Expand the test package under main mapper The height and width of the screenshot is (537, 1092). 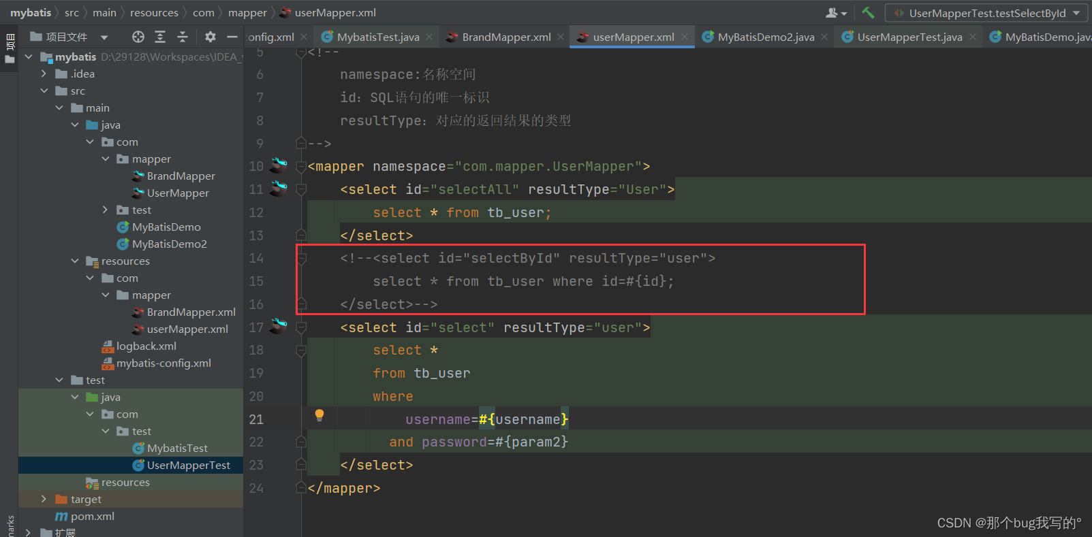105,210
